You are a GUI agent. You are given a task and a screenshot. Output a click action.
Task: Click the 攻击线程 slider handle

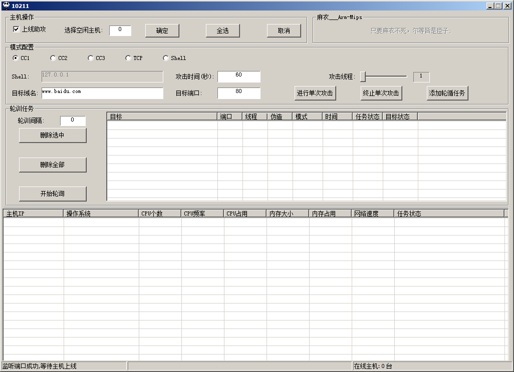[x=363, y=76]
